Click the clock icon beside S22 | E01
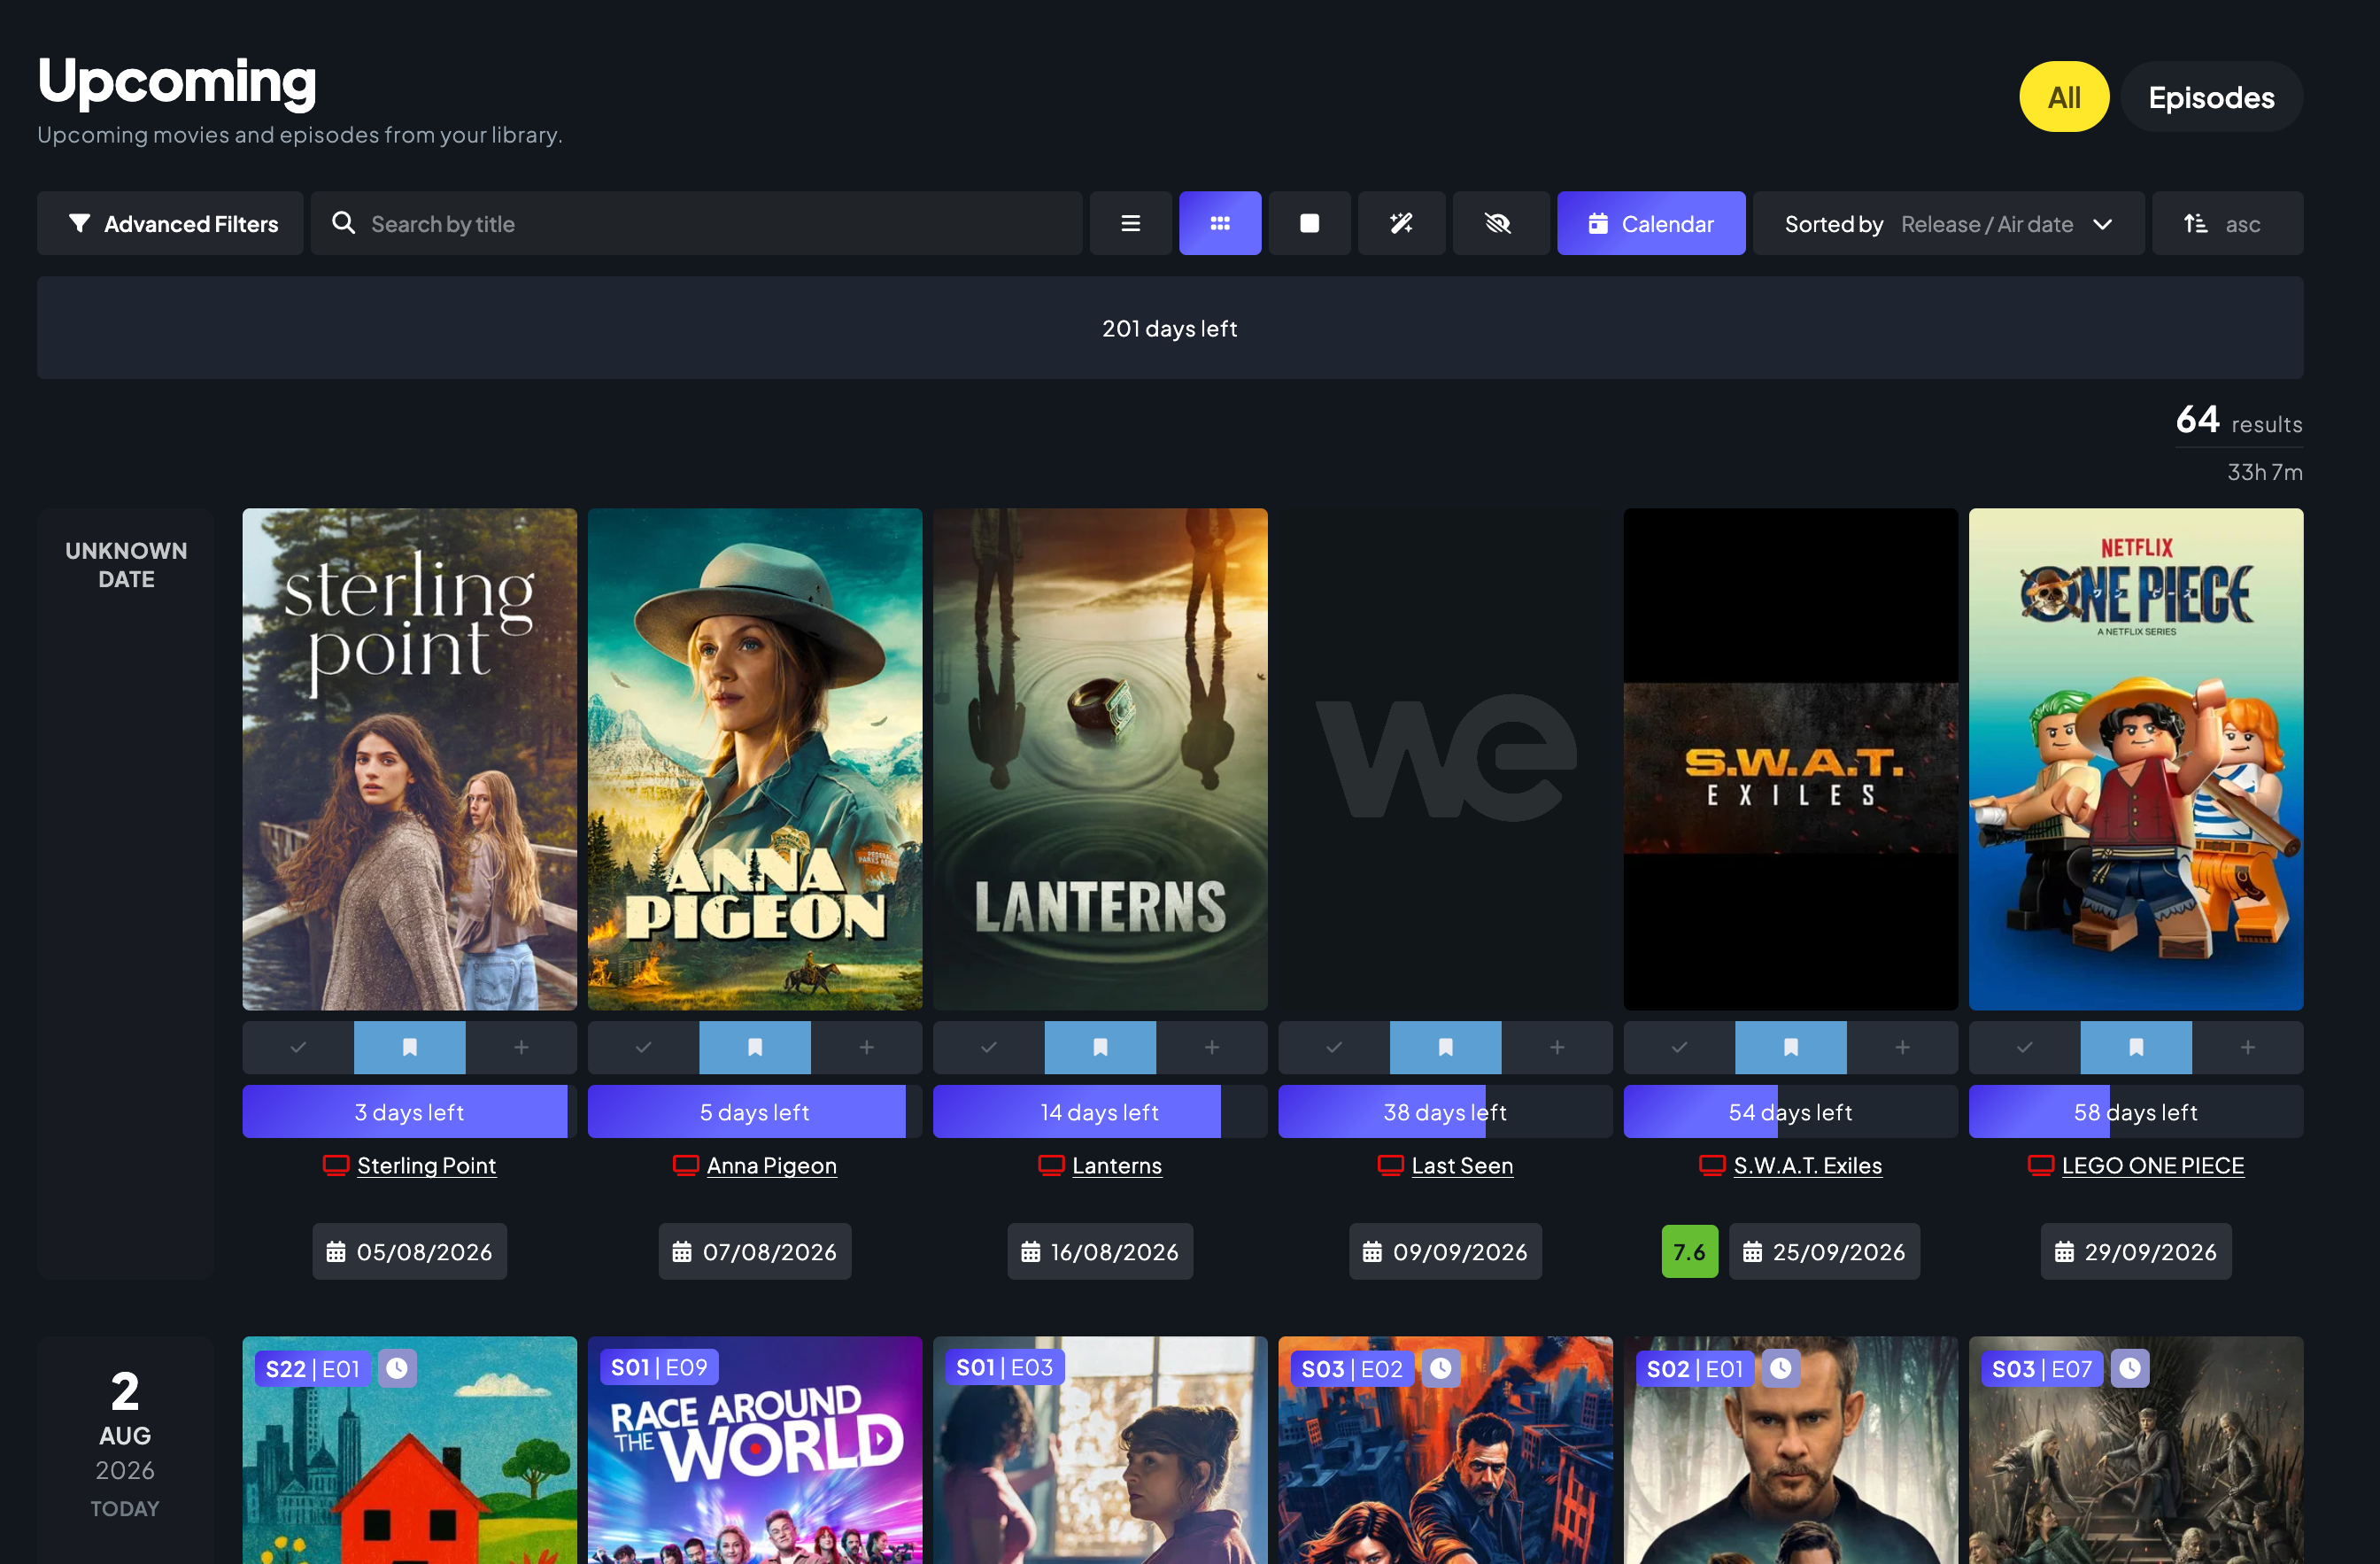This screenshot has width=2380, height=1564. click(x=397, y=1367)
